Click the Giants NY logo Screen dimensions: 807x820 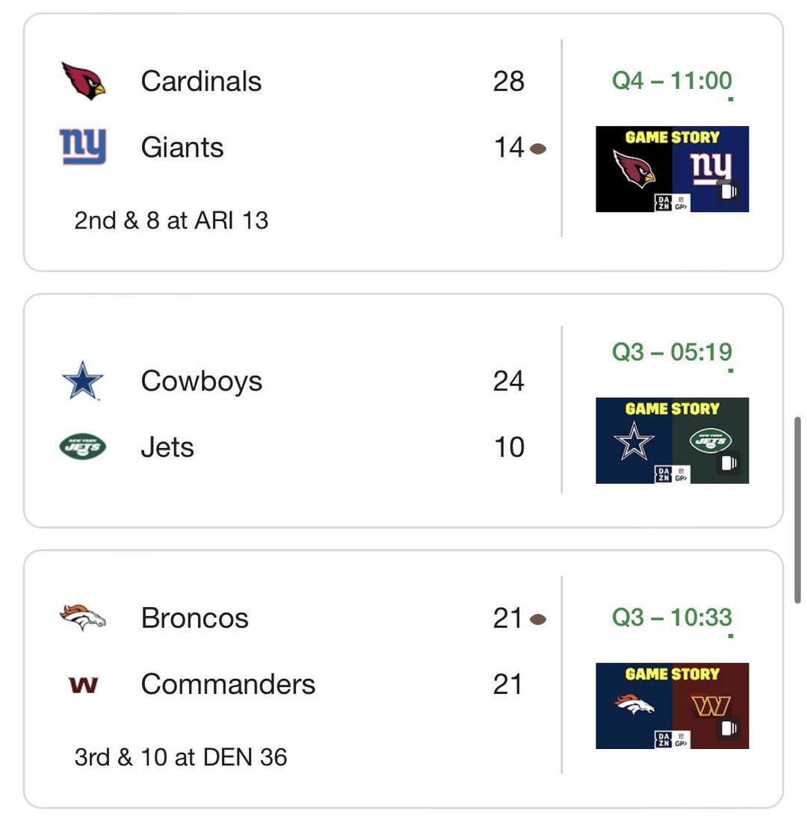pos(83,147)
